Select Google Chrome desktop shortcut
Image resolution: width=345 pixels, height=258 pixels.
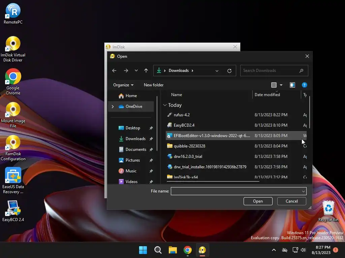click(13, 82)
